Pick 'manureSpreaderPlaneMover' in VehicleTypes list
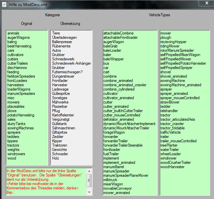 (126, 175)
